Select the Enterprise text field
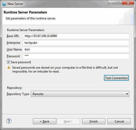Image resolution: width=136 pixels, height=130 pixels. click(x=76, y=43)
